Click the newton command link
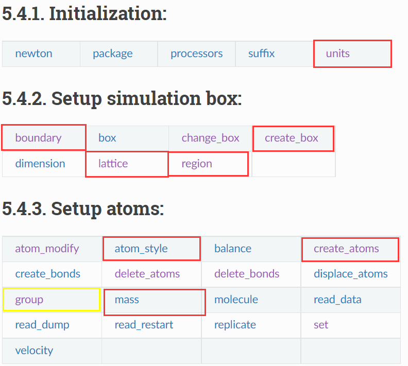Image resolution: width=408 pixels, height=366 pixels. click(x=33, y=54)
